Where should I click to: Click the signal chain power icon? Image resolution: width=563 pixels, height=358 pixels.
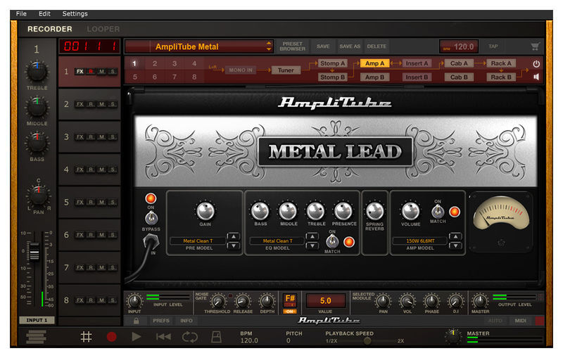(536, 64)
